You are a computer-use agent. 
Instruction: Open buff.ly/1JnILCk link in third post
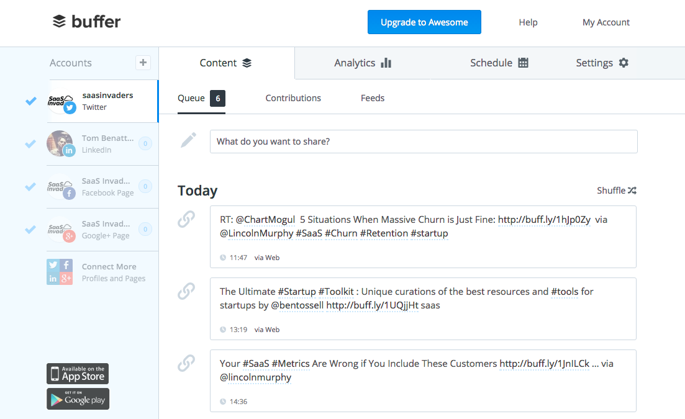(x=544, y=364)
